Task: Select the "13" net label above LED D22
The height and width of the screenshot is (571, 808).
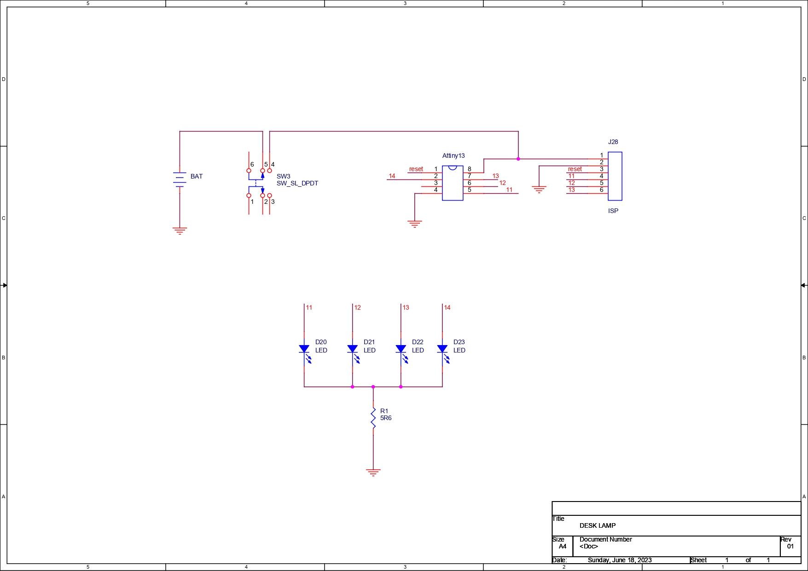Action: coord(406,307)
